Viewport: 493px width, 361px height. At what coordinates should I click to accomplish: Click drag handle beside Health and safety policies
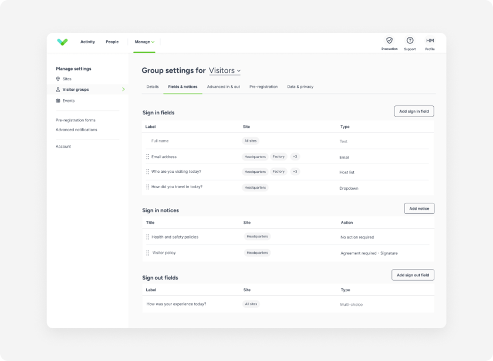click(147, 237)
